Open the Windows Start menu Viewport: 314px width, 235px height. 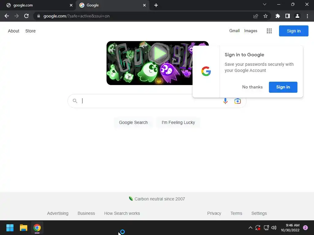click(x=10, y=228)
